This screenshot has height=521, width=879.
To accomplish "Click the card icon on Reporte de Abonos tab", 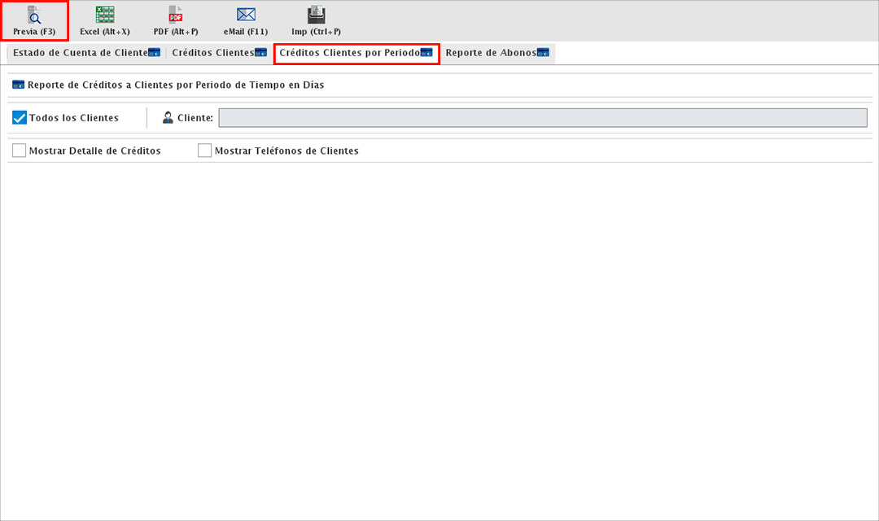I will (543, 53).
